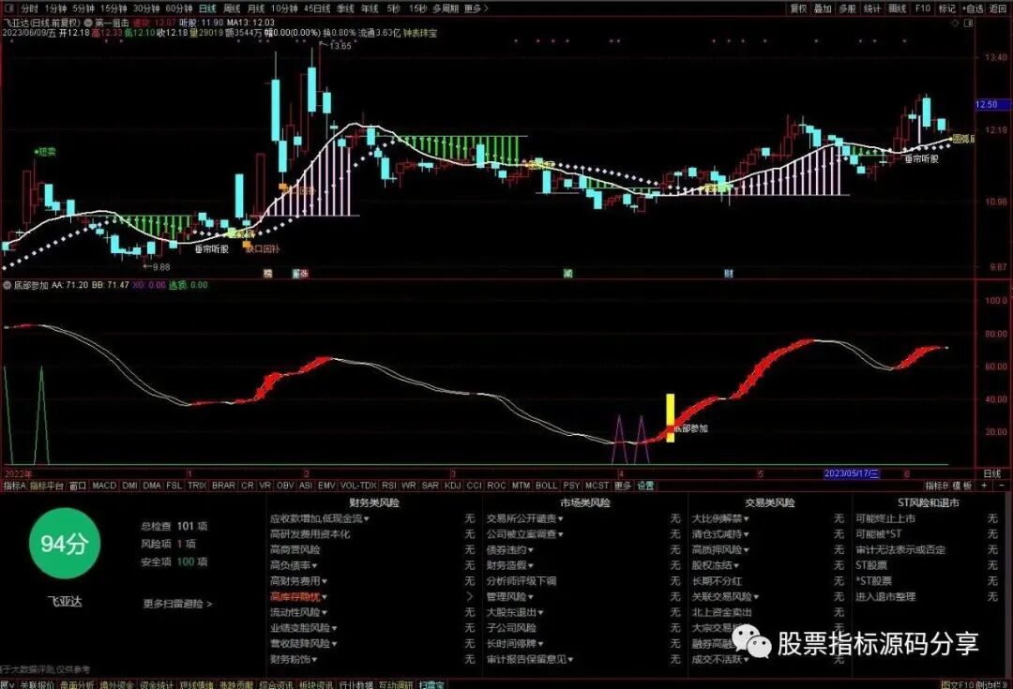Open F10 company info
The width and height of the screenshot is (1013, 689).
coord(923,8)
